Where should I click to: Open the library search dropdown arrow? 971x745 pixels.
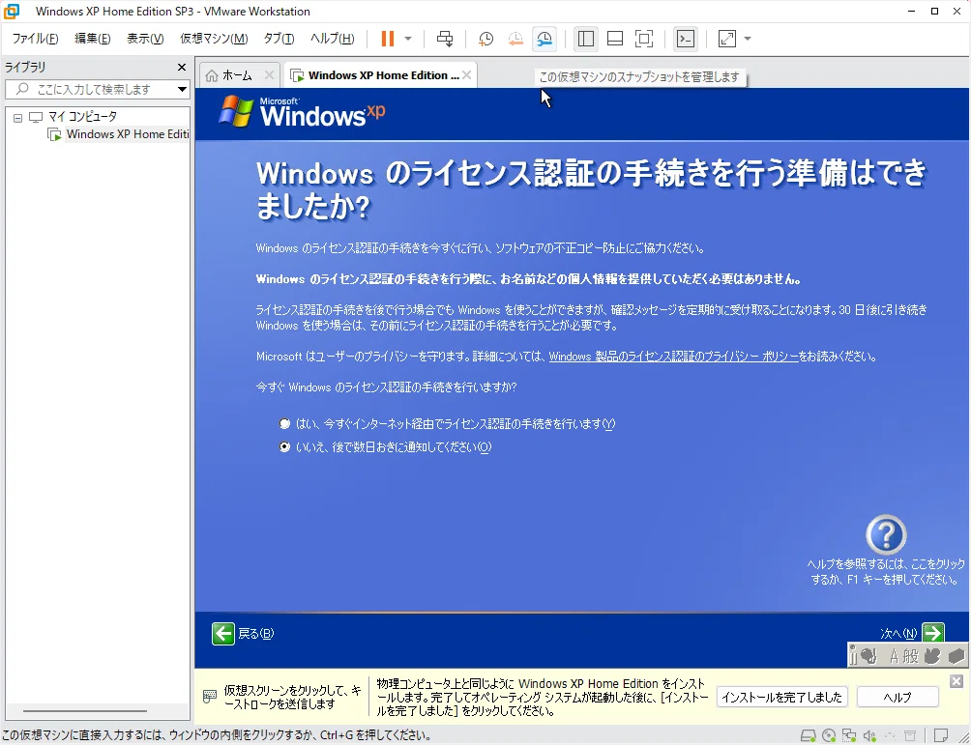[182, 90]
